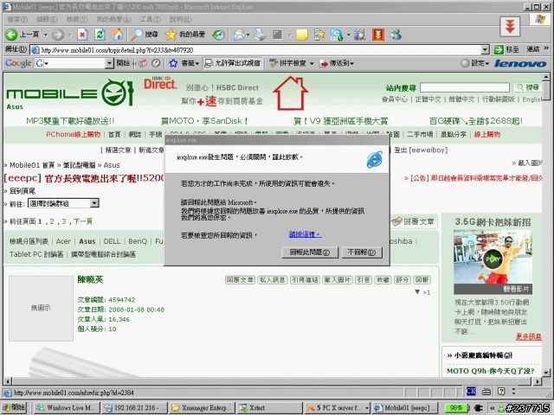554x415 pixels.
Task: Click the Messenger icon in IE toolbar
Action: coord(396,35)
